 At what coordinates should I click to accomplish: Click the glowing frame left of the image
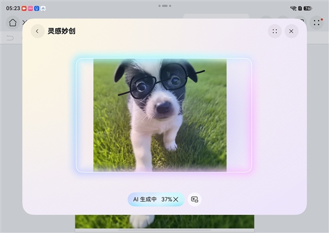pos(84,115)
